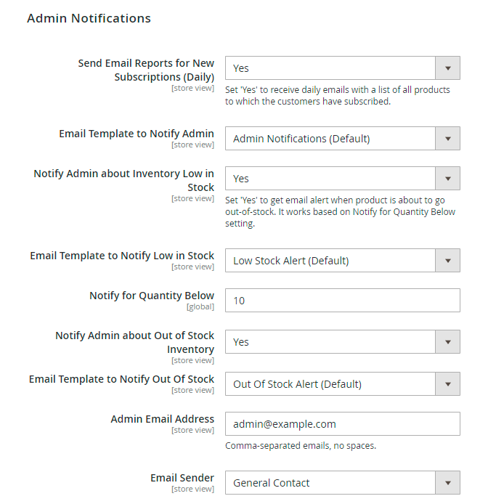Screen dimensions: 496x504
Task: Click the Admin Email Address label
Action: [x=162, y=419]
